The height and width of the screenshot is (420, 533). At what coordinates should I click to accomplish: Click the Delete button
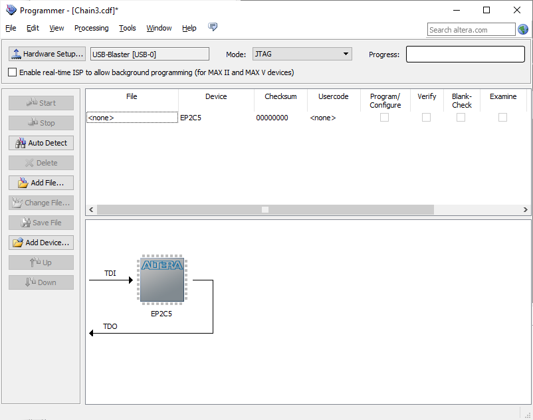point(41,163)
